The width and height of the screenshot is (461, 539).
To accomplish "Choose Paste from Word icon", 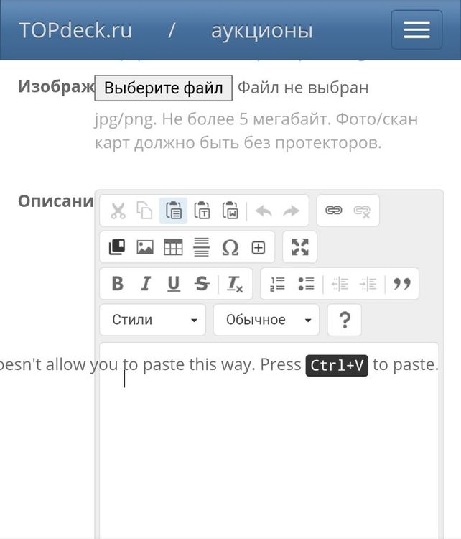I will click(x=230, y=211).
